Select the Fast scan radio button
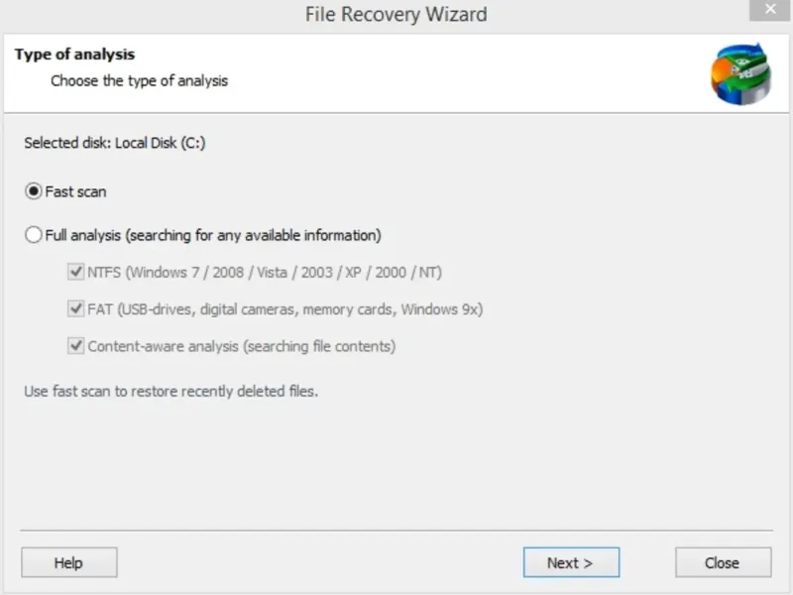The image size is (793, 595). pyautogui.click(x=34, y=191)
